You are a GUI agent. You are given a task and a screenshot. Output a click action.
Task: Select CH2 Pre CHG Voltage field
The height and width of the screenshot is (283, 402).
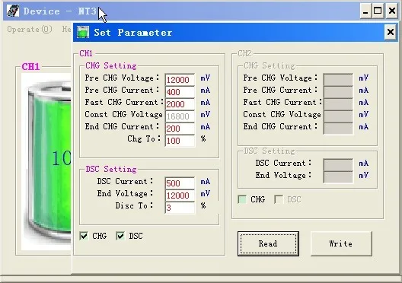click(x=338, y=80)
